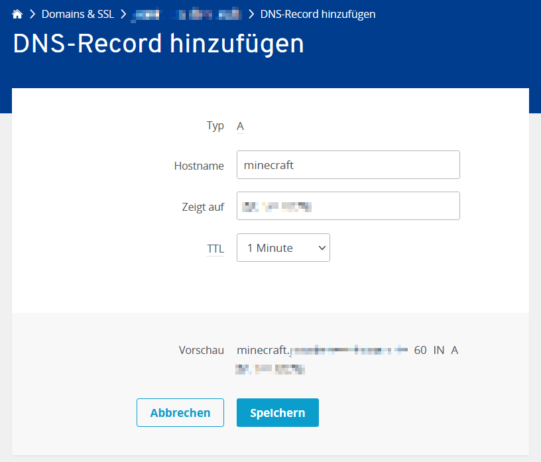Viewport: 541px width, 462px height.
Task: Select the DNS-Record hinzufügen breadcrumb item
Action: (318, 14)
